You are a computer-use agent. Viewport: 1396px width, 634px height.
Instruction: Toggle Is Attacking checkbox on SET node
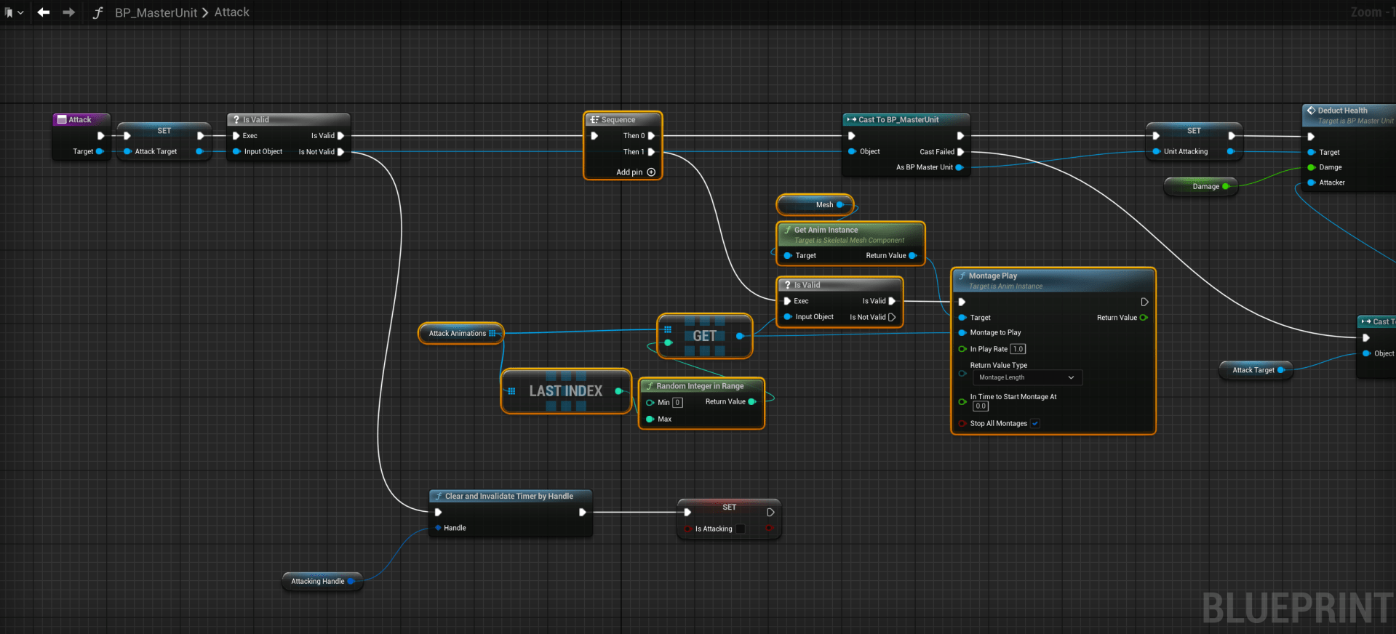pos(741,529)
